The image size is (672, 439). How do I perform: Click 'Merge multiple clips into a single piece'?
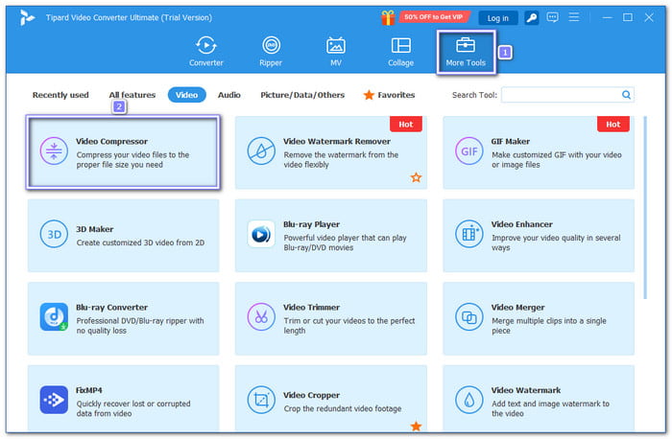[x=549, y=326]
